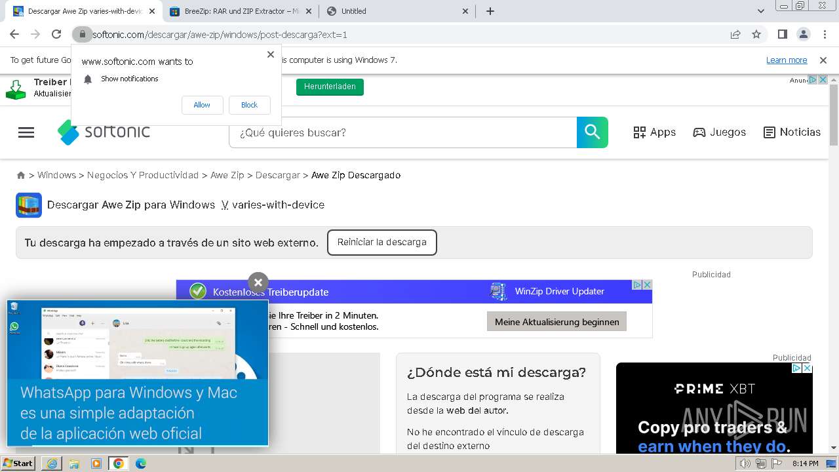Open Windows breadcrumb link
The image size is (839, 472).
tap(56, 175)
